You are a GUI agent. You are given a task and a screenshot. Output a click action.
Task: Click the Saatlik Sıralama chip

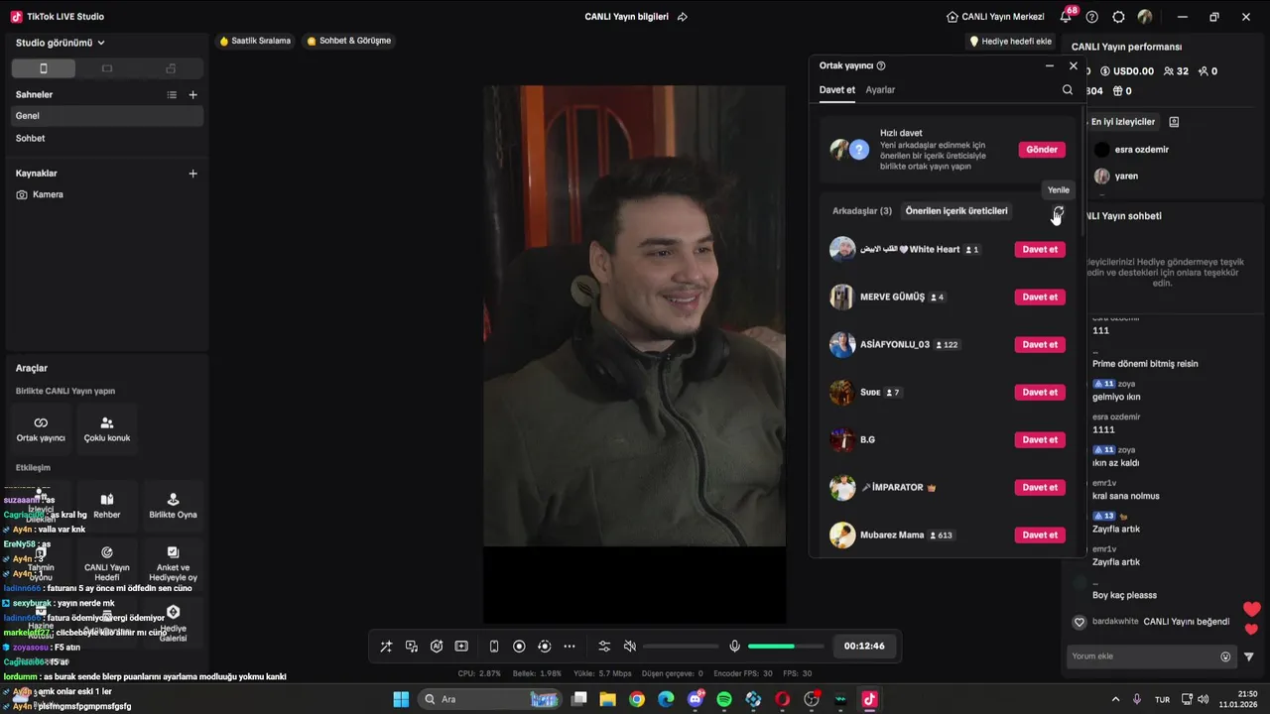255,41
